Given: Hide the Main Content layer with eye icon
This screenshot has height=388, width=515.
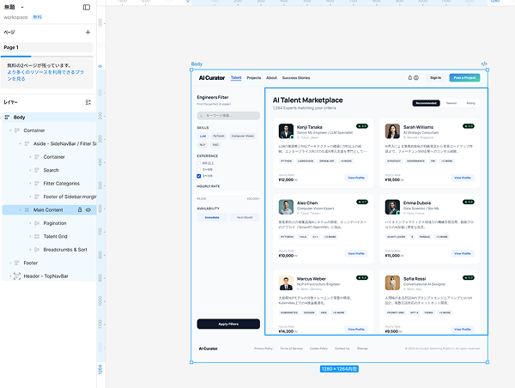Looking at the screenshot, I should point(88,209).
